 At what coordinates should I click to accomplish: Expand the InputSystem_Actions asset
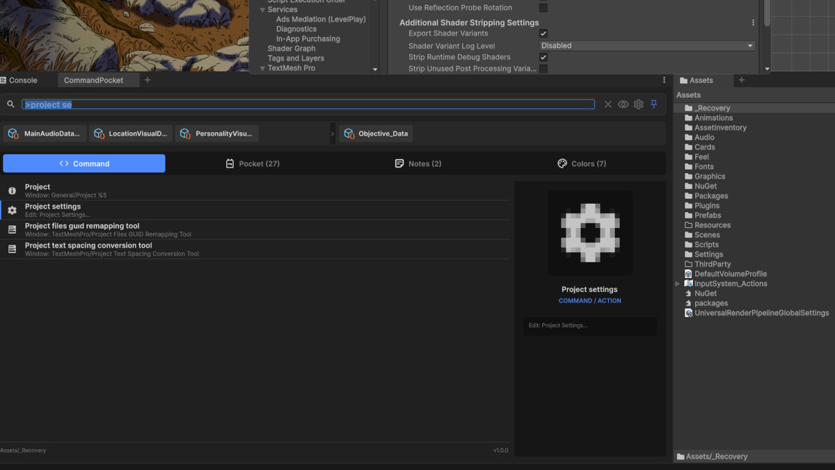pos(678,284)
